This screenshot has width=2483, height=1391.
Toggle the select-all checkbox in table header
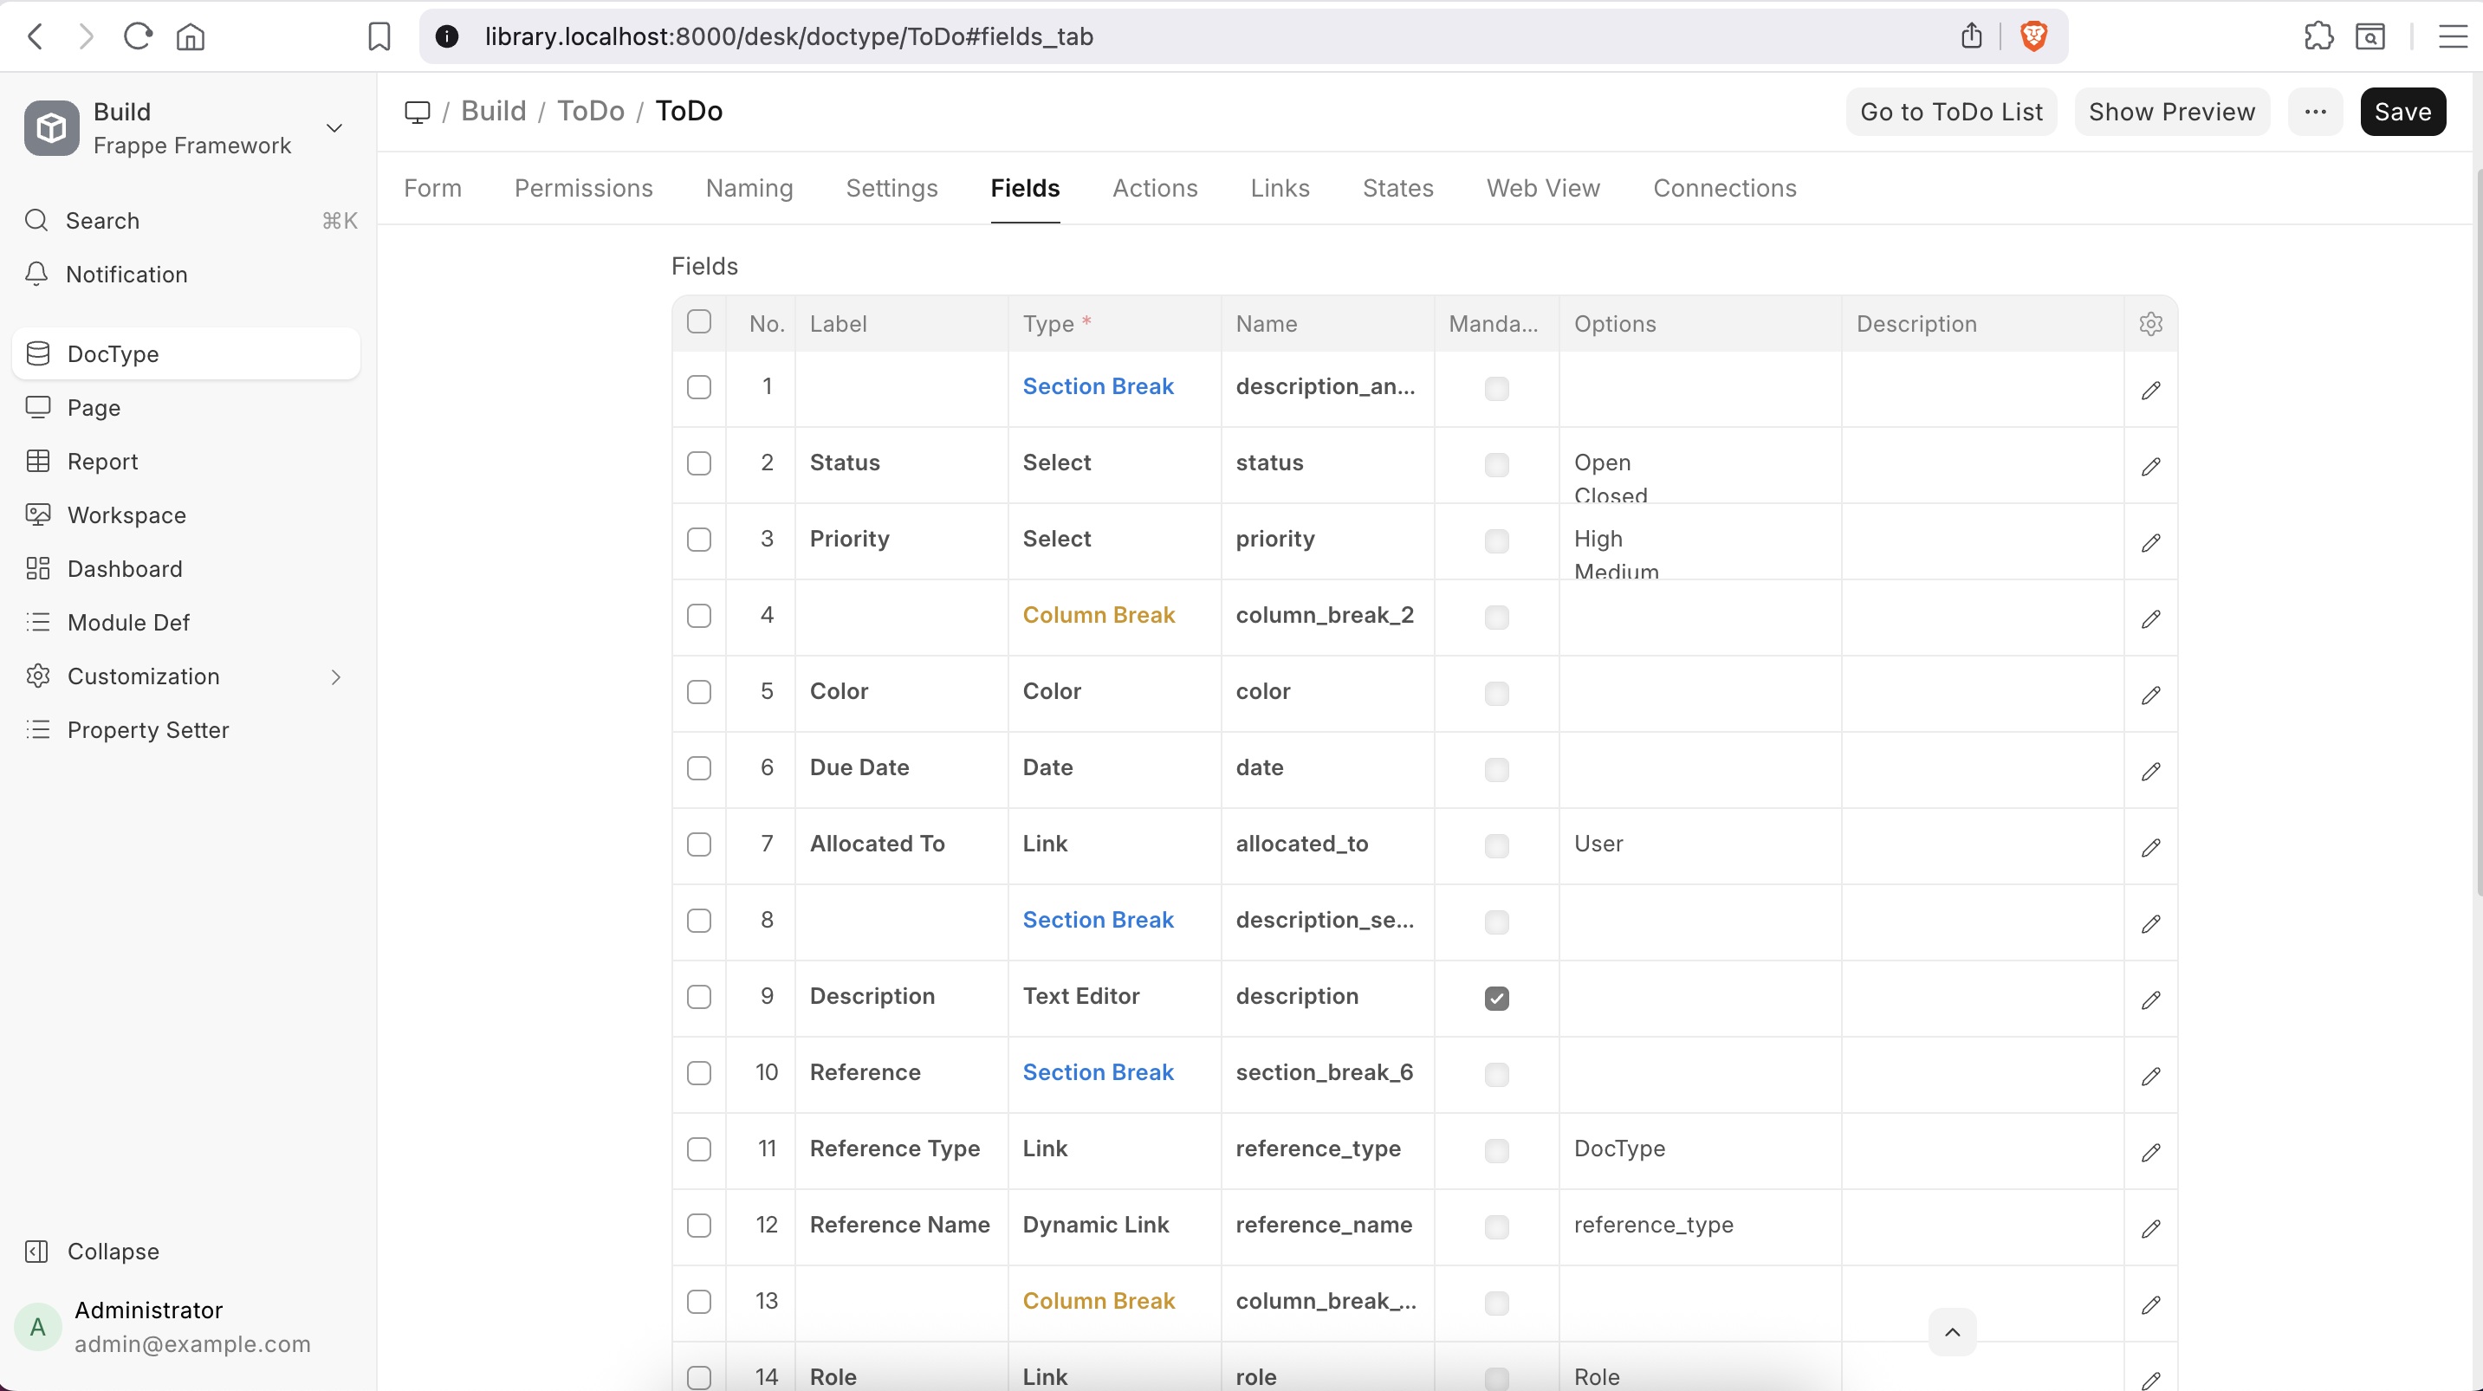click(x=699, y=322)
